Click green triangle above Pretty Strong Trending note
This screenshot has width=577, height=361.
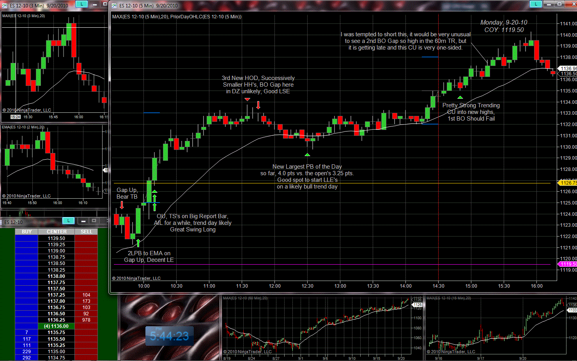coord(460,97)
